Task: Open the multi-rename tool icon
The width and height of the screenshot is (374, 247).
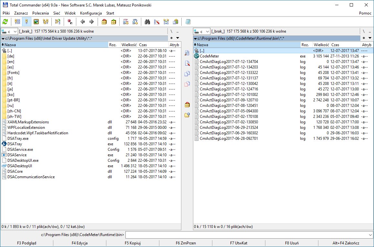Action: pos(157,22)
